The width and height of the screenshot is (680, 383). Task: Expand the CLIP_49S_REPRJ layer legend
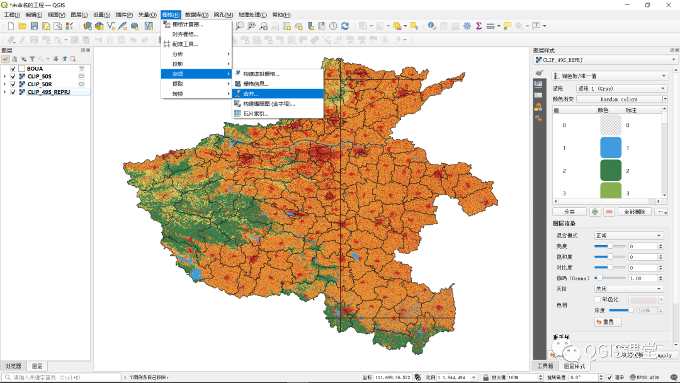pyautogui.click(x=5, y=92)
